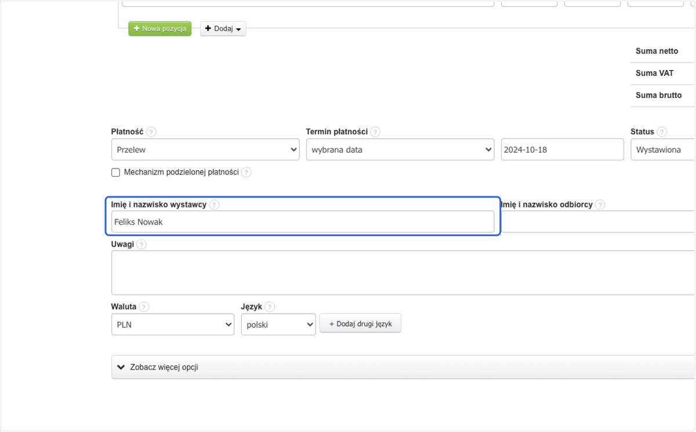Click the Suma netto label

click(x=657, y=51)
